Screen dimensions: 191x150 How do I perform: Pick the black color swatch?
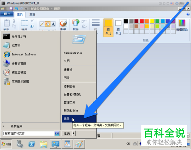[126, 21]
